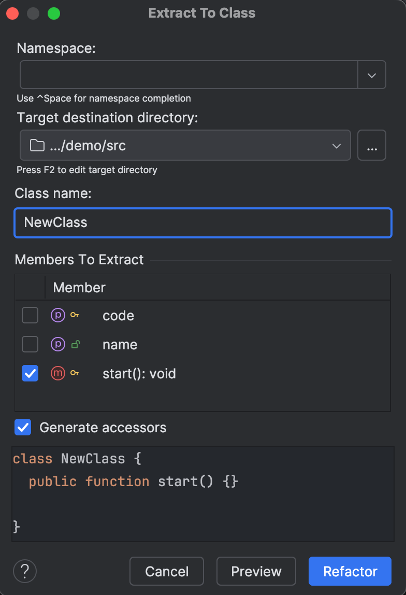
Task: Click the browse ellipsis button for directory
Action: coord(371,145)
